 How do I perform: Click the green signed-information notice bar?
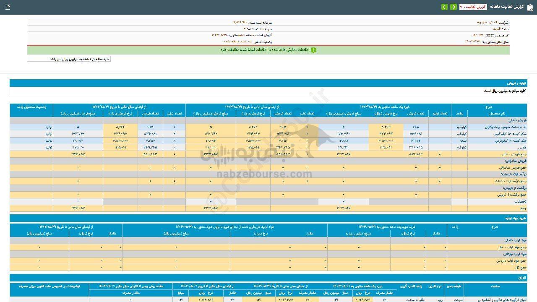[268, 50]
